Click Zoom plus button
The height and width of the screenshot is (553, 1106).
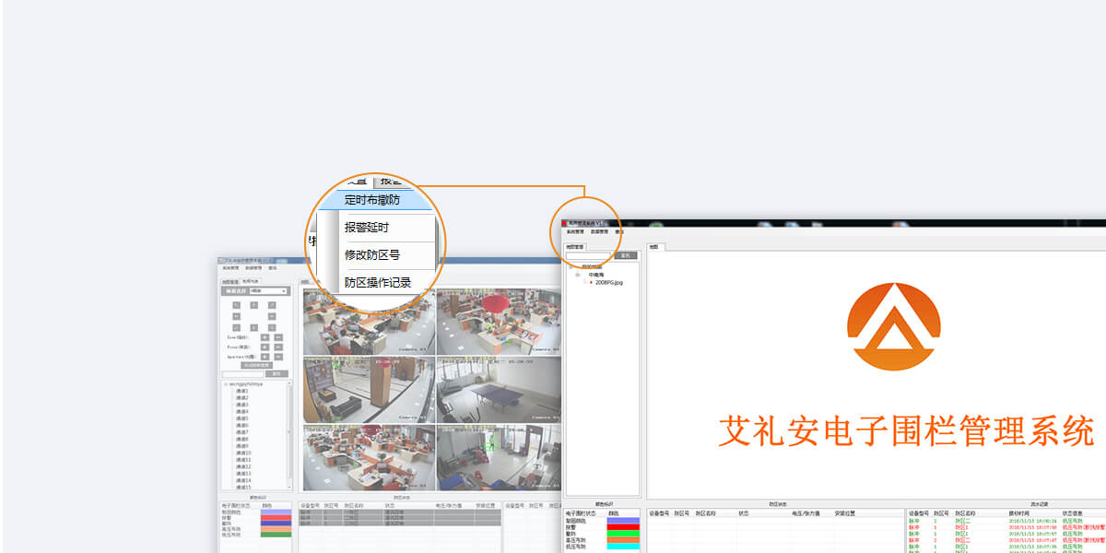click(x=265, y=337)
